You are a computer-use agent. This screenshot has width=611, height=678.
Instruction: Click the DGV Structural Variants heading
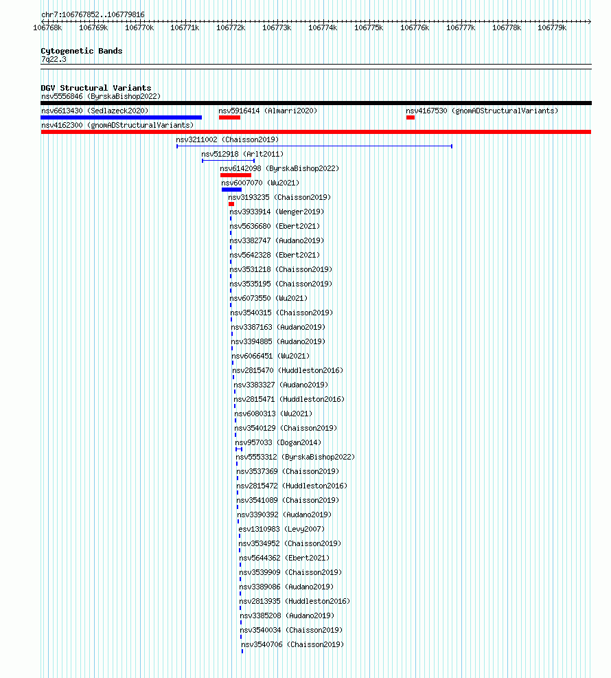pyautogui.click(x=96, y=88)
